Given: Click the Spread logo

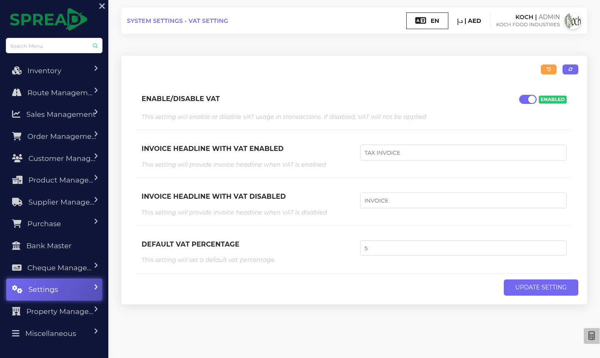Looking at the screenshot, I should (x=48, y=20).
